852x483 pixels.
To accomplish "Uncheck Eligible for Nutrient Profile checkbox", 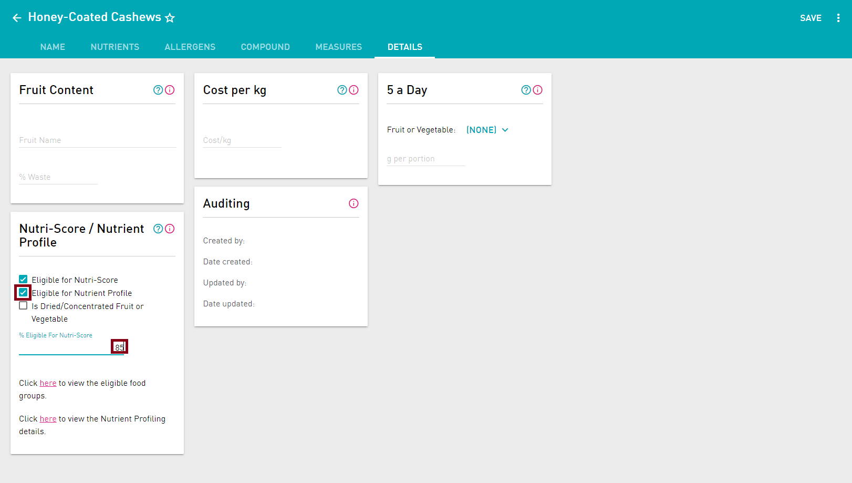I will [x=23, y=292].
